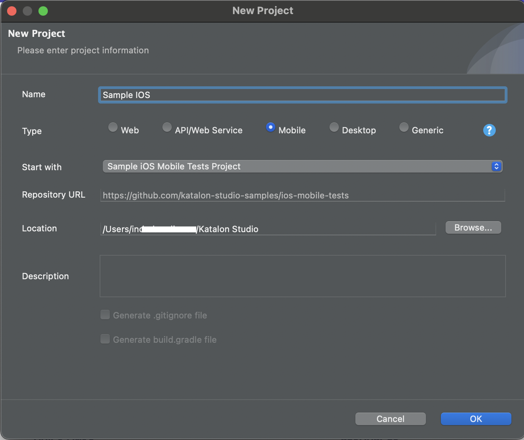524x440 pixels.
Task: Enable Generate .gitignore file checkbox
Action: 105,315
